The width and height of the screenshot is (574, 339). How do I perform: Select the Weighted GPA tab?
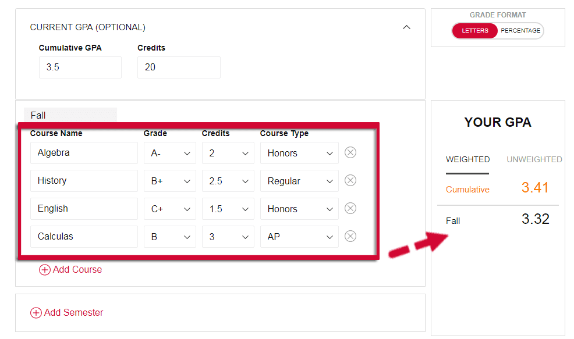(x=467, y=159)
